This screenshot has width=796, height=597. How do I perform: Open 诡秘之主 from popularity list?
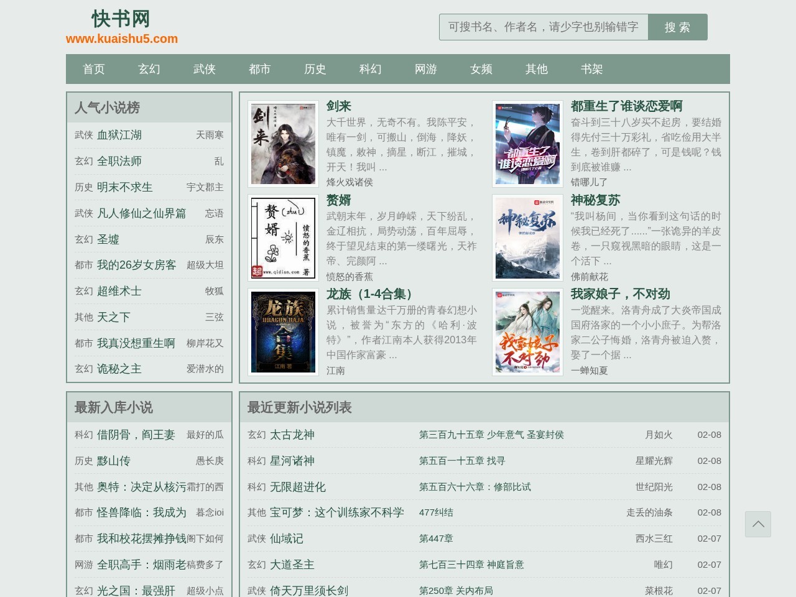click(119, 369)
